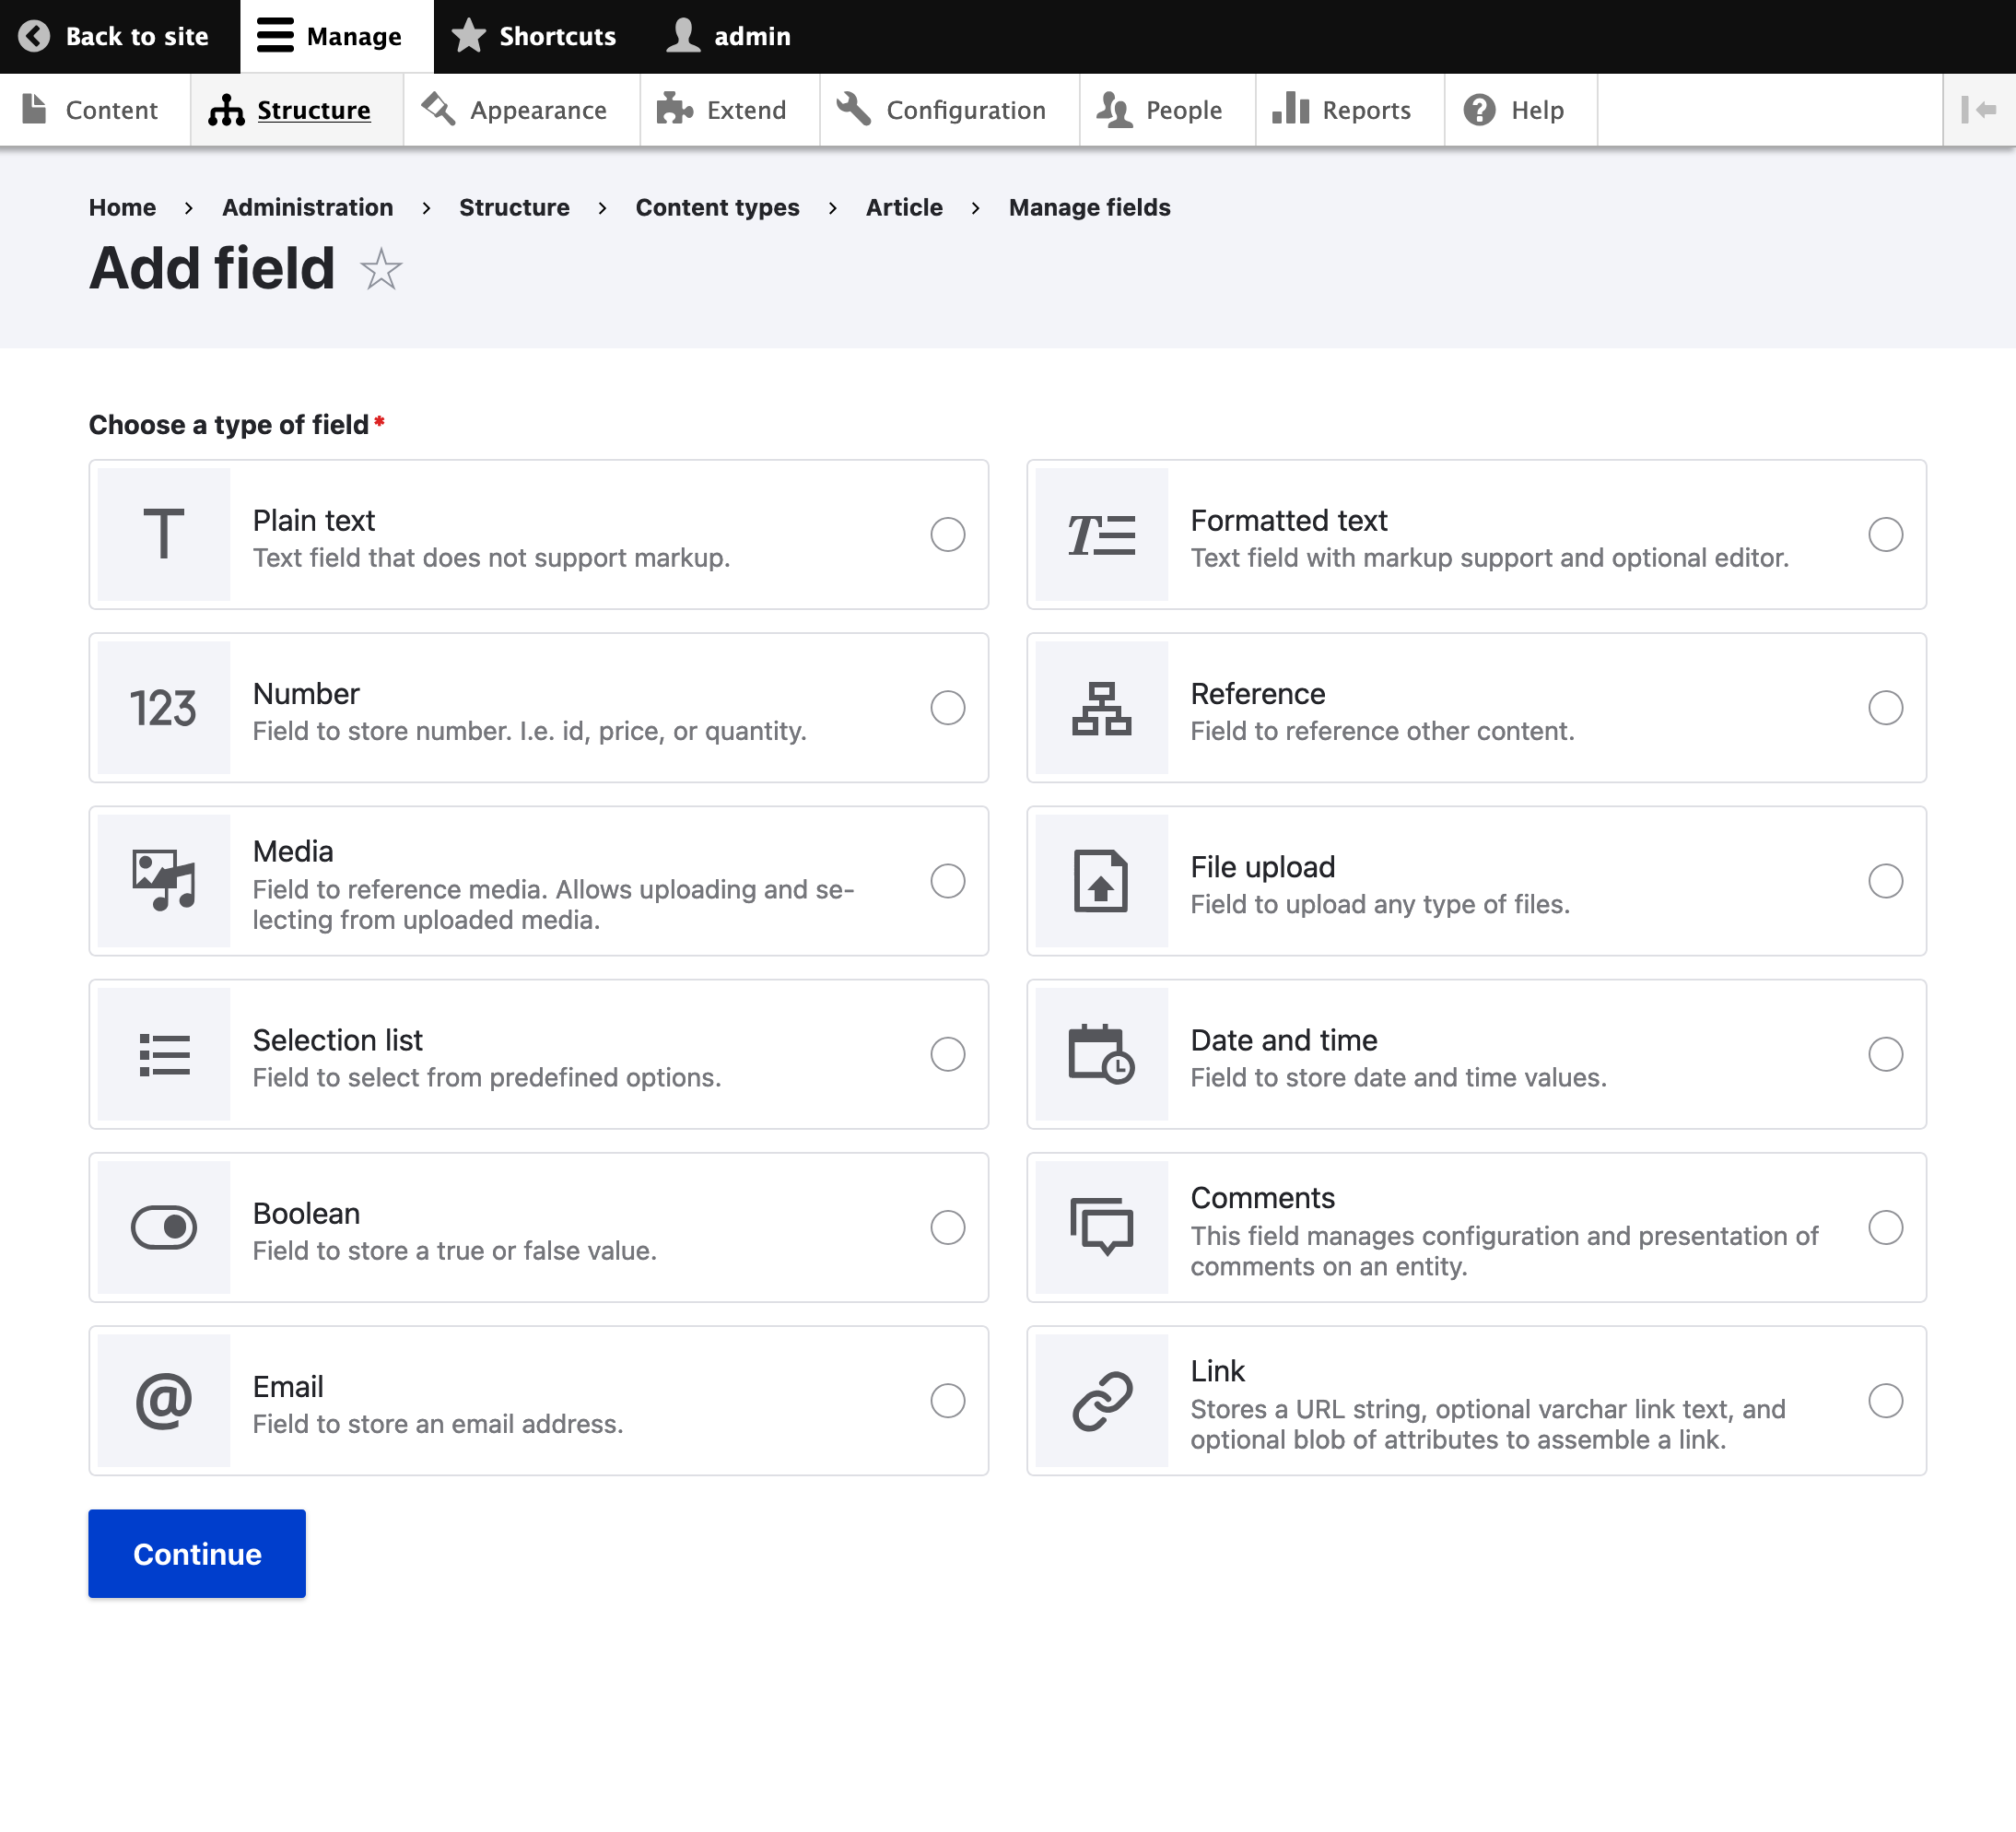Click the Boolean toggle switch icon
2016x1832 pixels.
(x=164, y=1227)
